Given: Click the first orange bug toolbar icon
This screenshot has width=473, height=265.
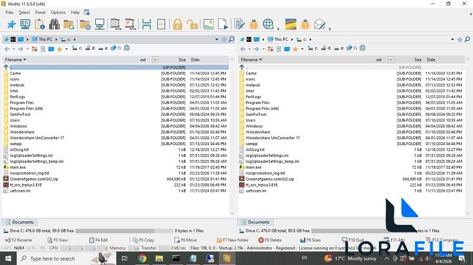Looking at the screenshot, I should pos(254,24).
